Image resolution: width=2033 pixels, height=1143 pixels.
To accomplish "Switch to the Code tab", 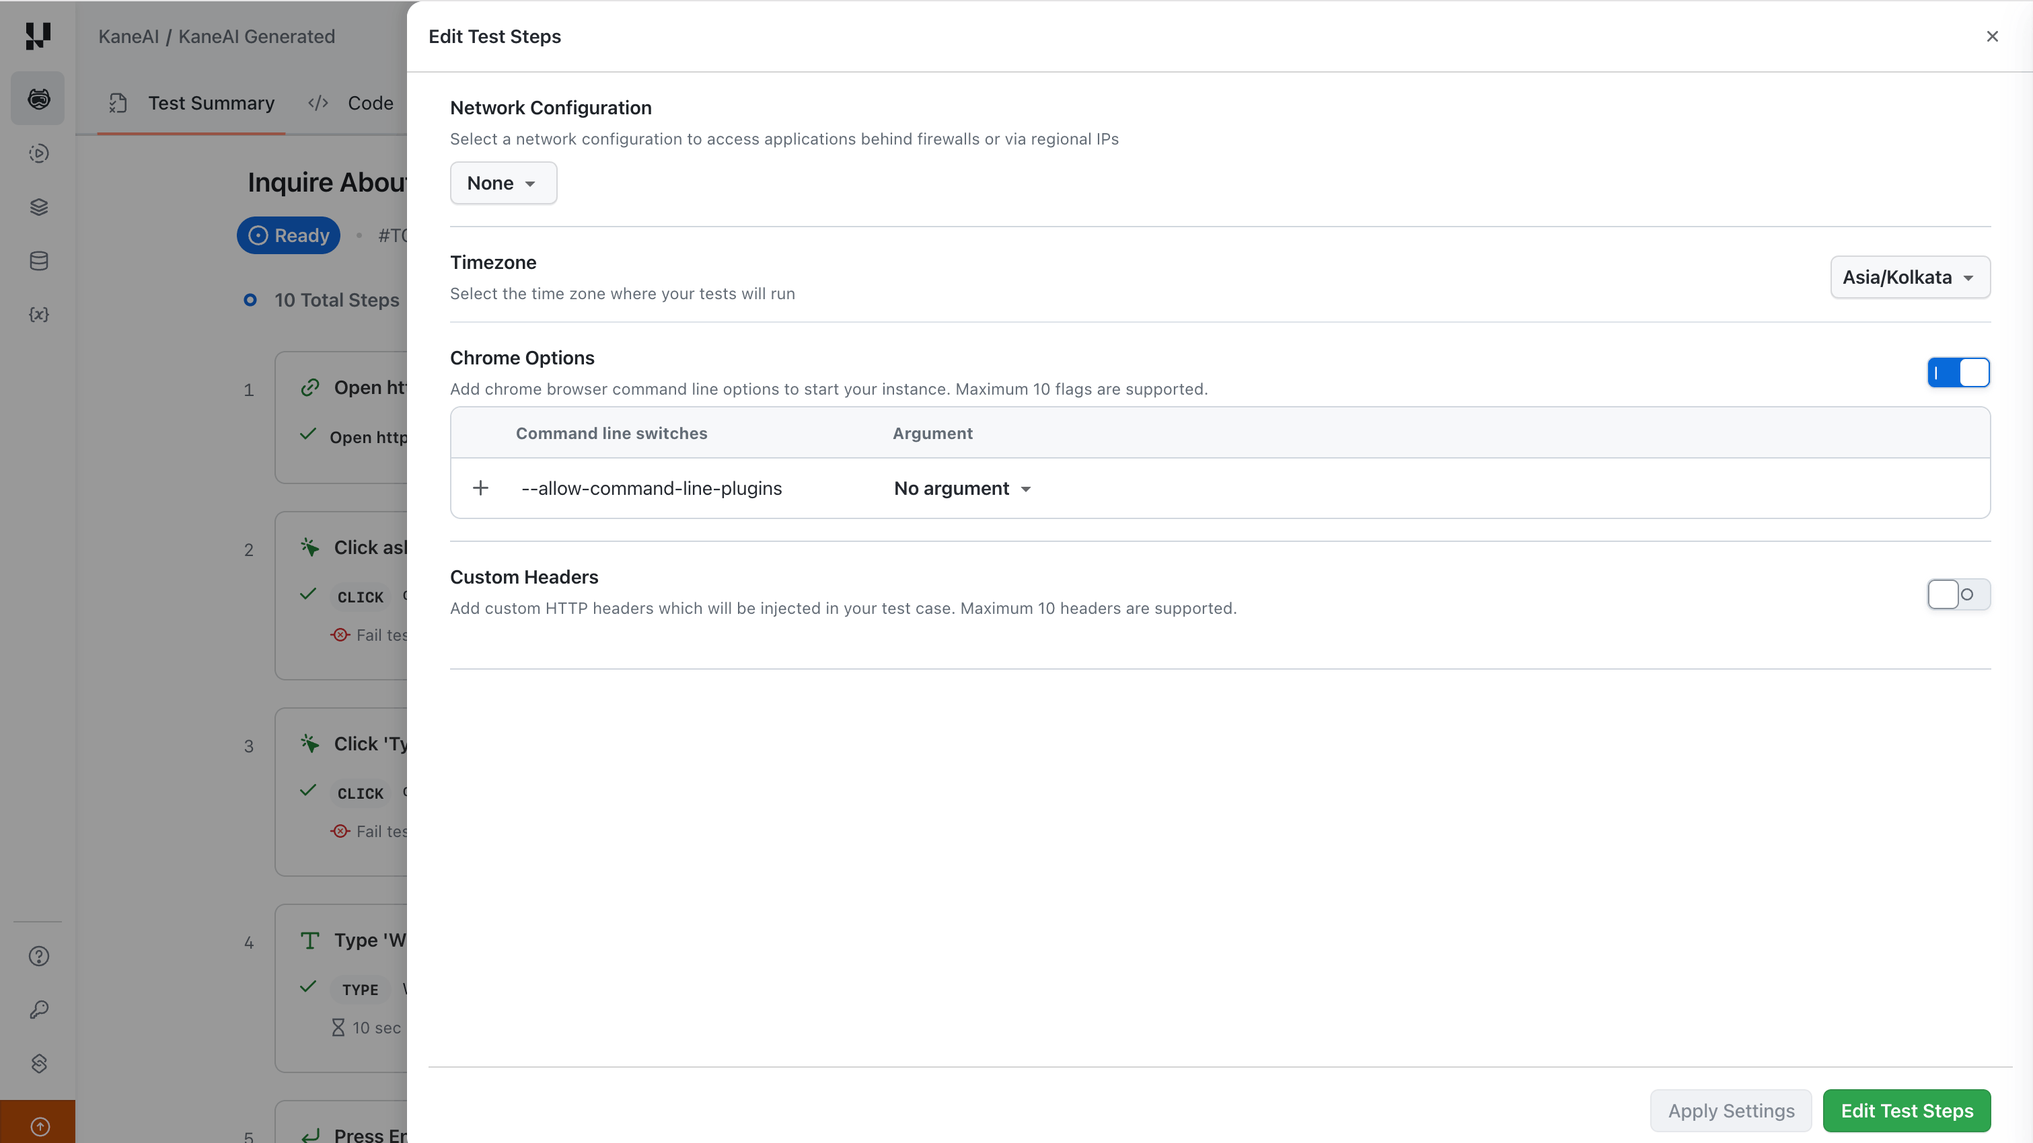I will coord(351,104).
